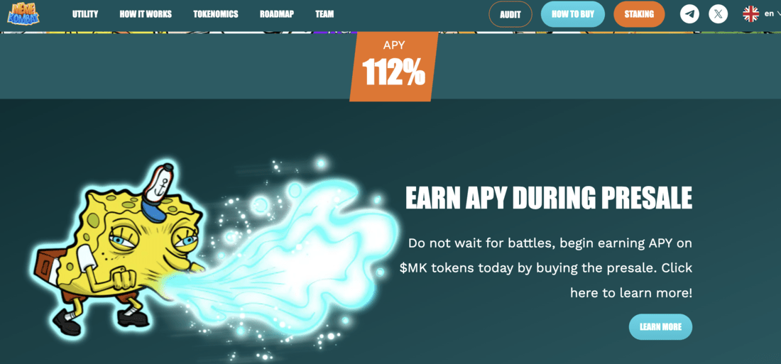
Task: Click the orange Staking button
Action: tap(639, 14)
